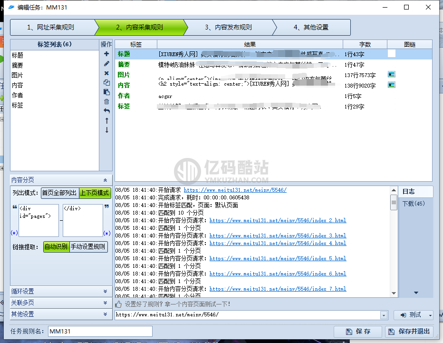The height and width of the screenshot is (343, 443).
Task: Open index_3.html link in the log
Action: click(278, 236)
